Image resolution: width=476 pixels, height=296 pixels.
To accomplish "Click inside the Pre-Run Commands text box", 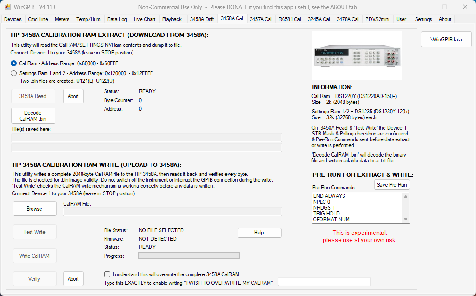I will pyautogui.click(x=357, y=207).
